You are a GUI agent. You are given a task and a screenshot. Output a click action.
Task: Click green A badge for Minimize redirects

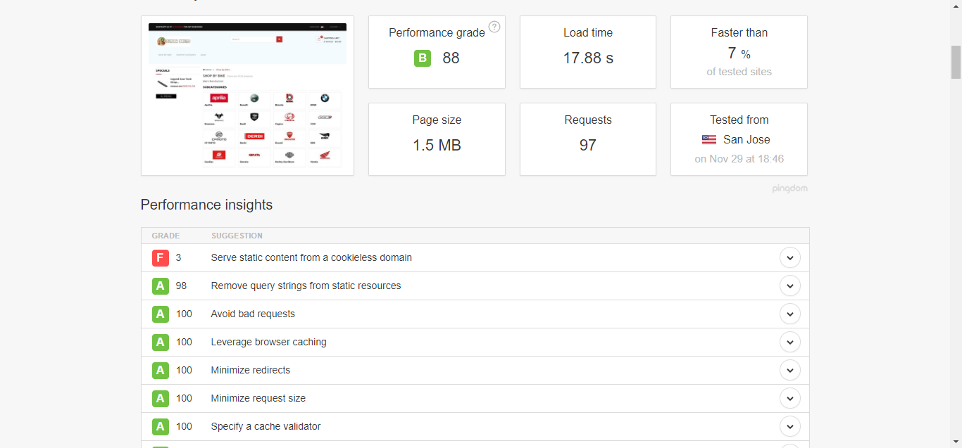click(x=161, y=371)
